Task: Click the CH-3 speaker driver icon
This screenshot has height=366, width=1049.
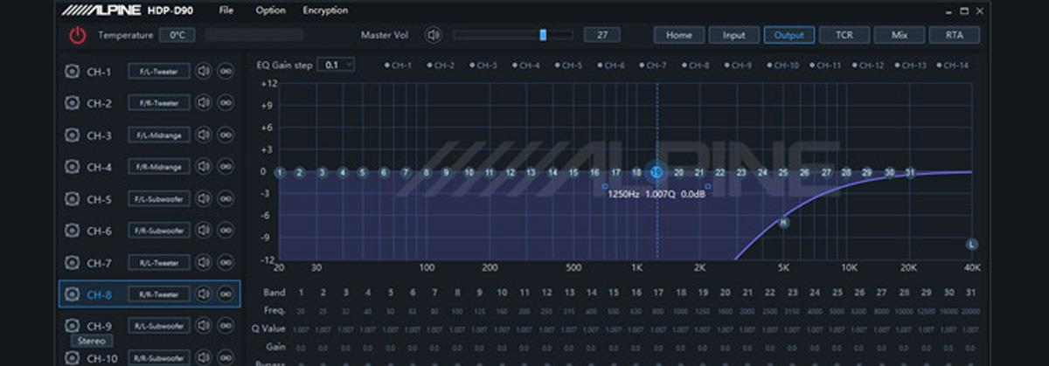Action: click(x=72, y=135)
